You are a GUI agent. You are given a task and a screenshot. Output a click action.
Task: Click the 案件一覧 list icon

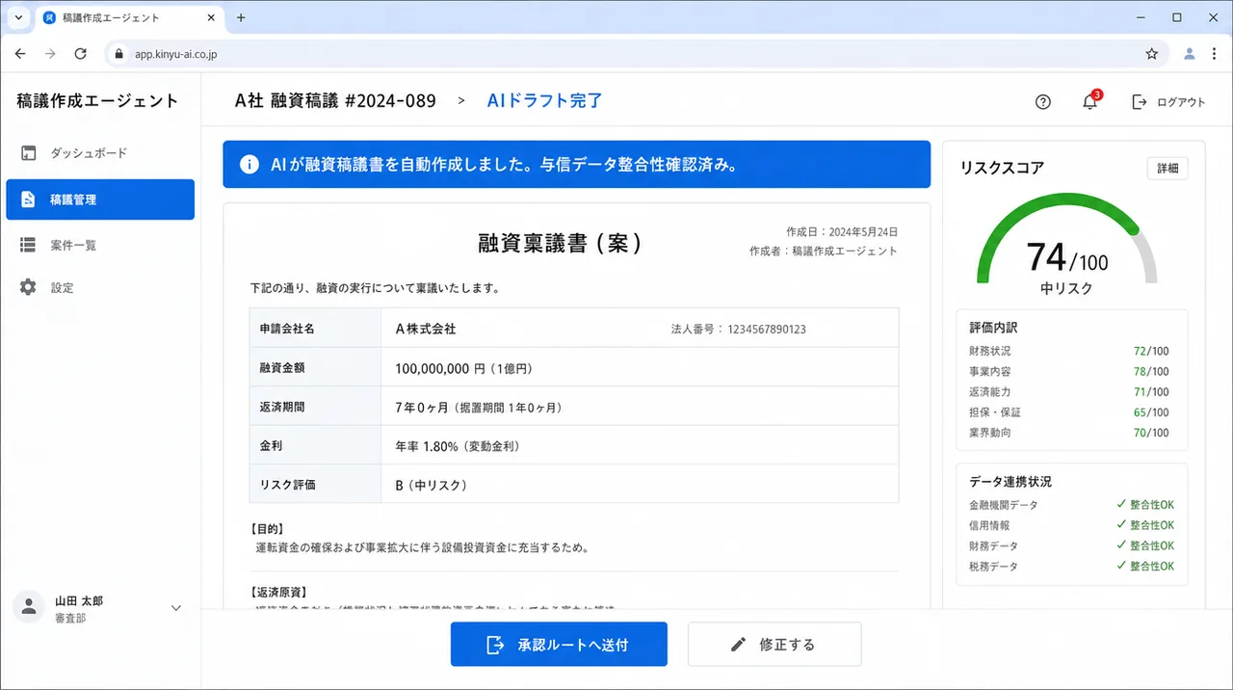(x=28, y=245)
